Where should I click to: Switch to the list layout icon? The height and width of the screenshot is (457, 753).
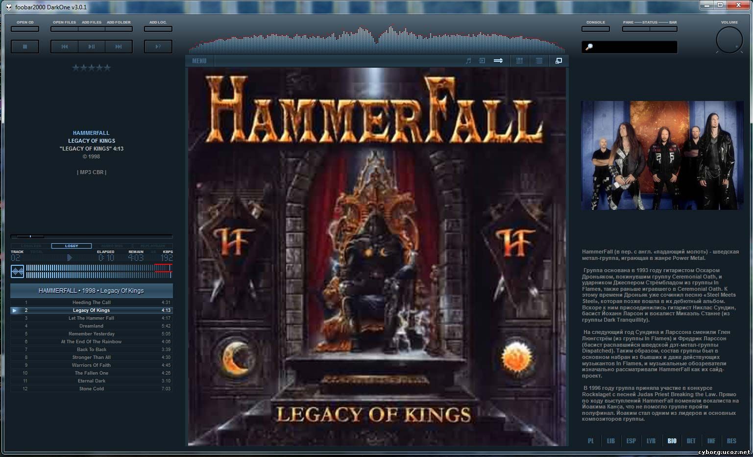point(539,61)
